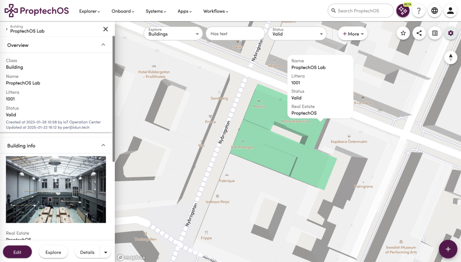
Task: Open the user account profile icon
Action: pyautogui.click(x=450, y=11)
